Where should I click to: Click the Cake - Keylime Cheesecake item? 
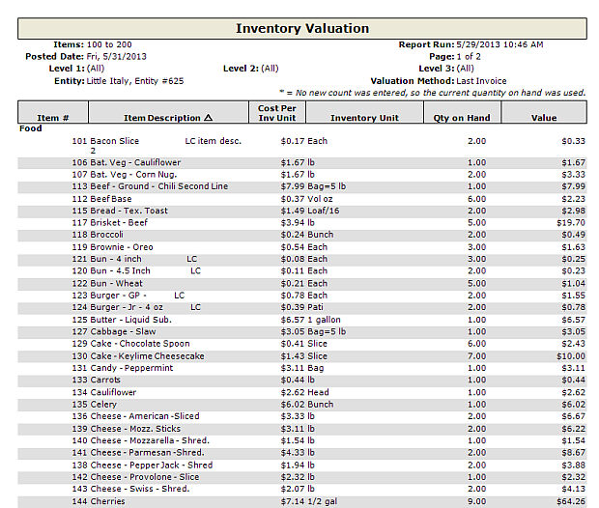pos(147,356)
